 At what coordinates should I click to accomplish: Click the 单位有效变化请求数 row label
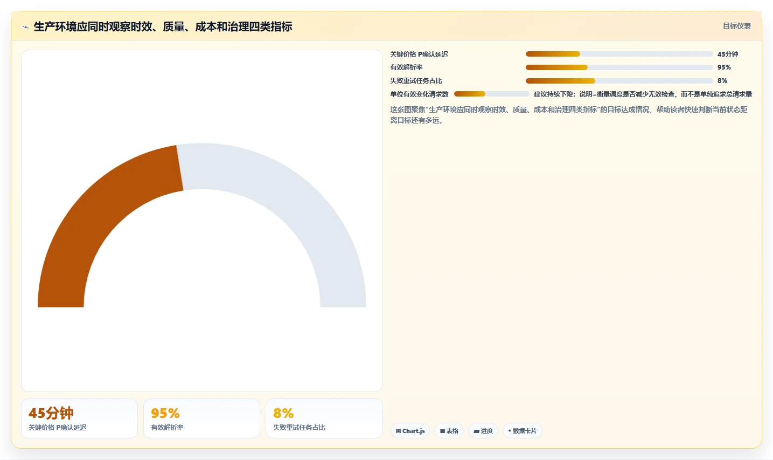[x=419, y=94]
